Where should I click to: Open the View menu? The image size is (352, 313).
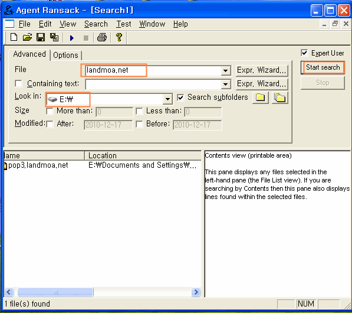[x=68, y=24]
